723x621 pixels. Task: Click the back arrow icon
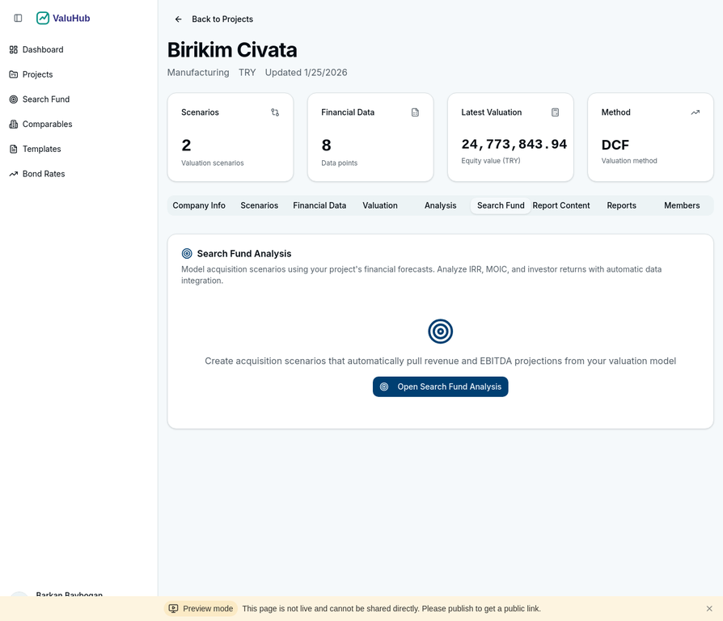point(179,19)
